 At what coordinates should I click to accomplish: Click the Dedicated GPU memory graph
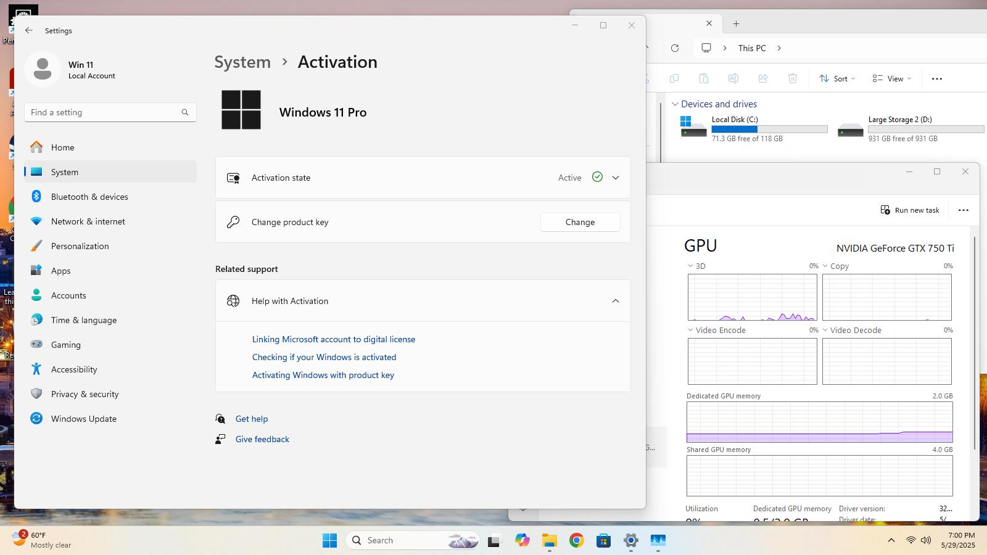(x=819, y=422)
